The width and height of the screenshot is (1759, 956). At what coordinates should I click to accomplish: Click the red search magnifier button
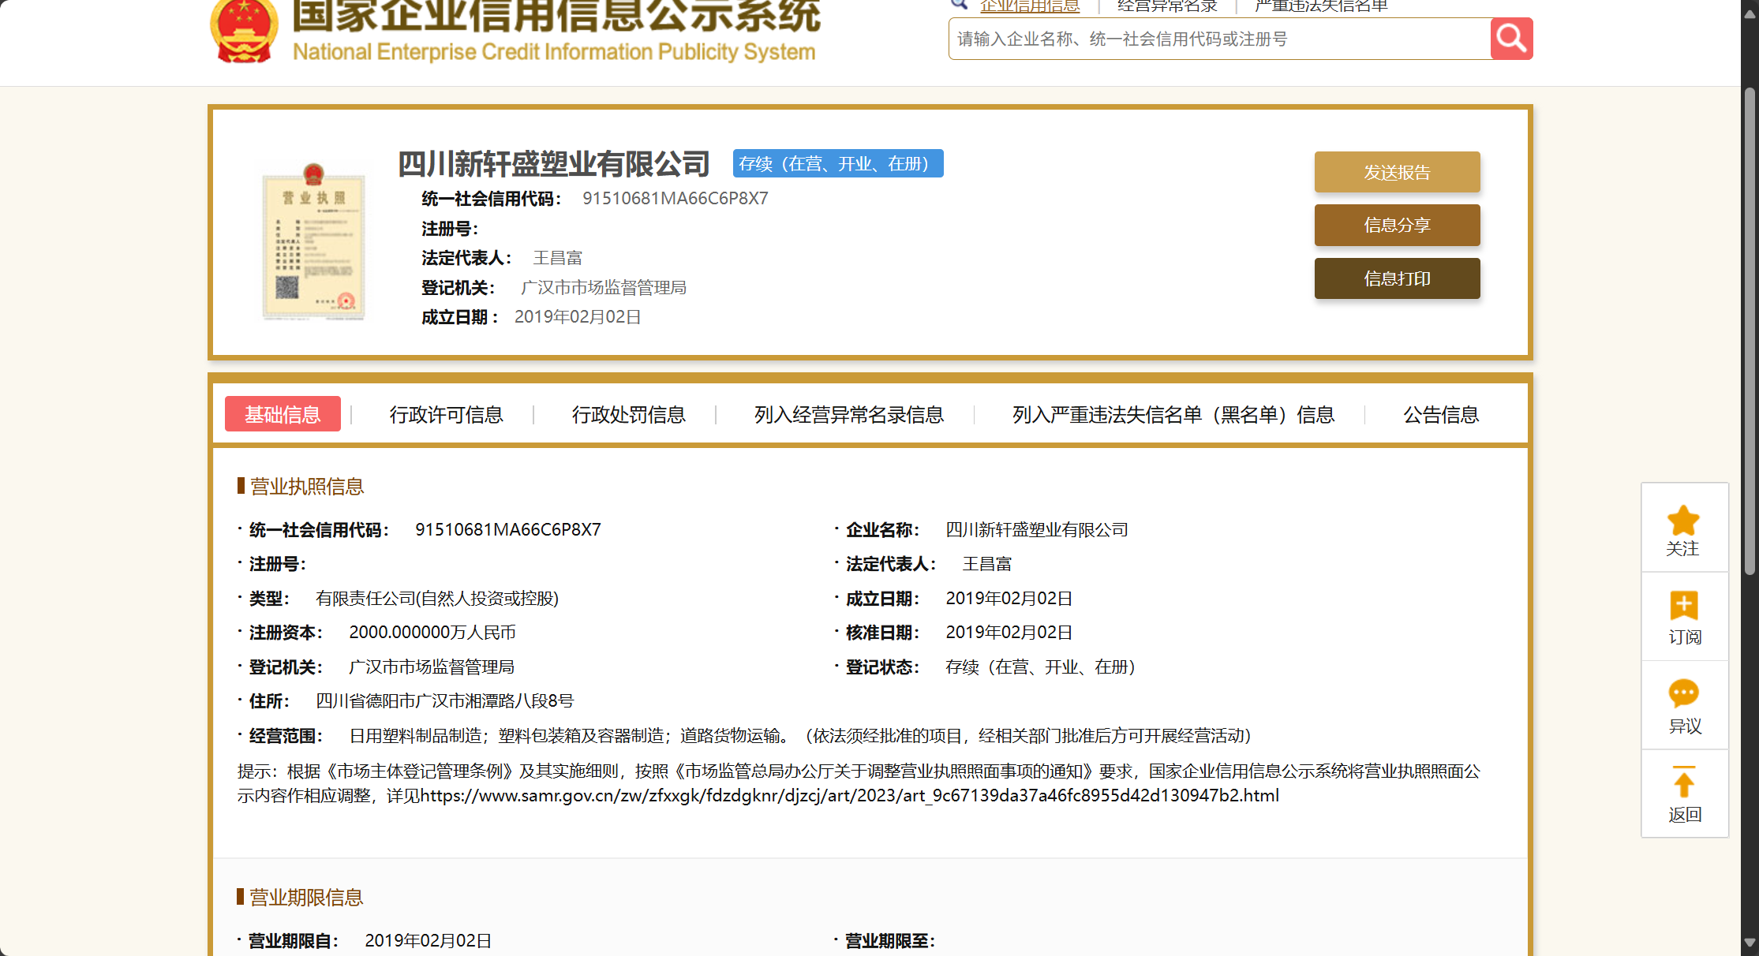1511,39
